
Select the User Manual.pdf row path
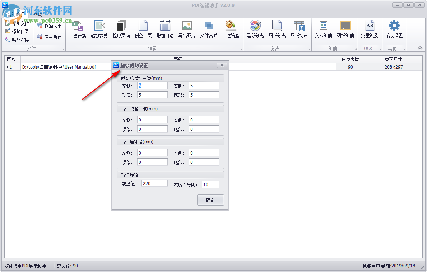point(59,67)
